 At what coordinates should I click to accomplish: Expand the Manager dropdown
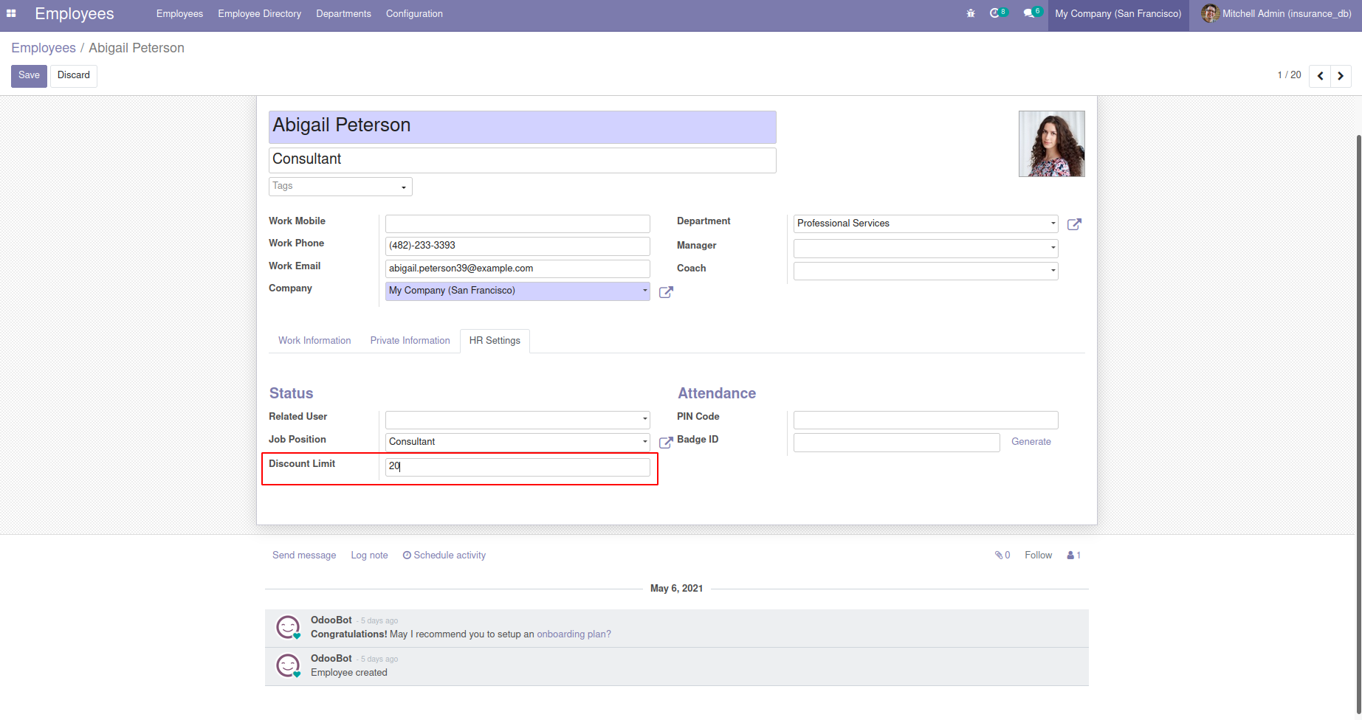point(925,248)
